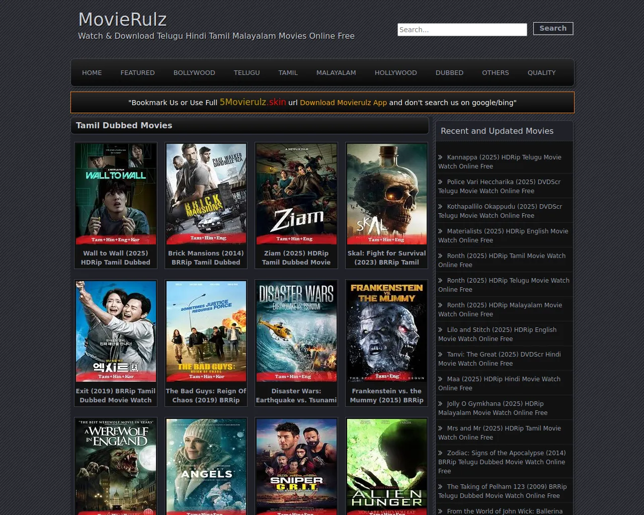Open the MALAYALAM menu item
The height and width of the screenshot is (515, 644).
click(336, 72)
